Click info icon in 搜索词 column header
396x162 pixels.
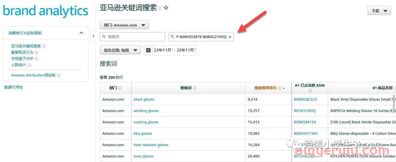tap(194, 88)
